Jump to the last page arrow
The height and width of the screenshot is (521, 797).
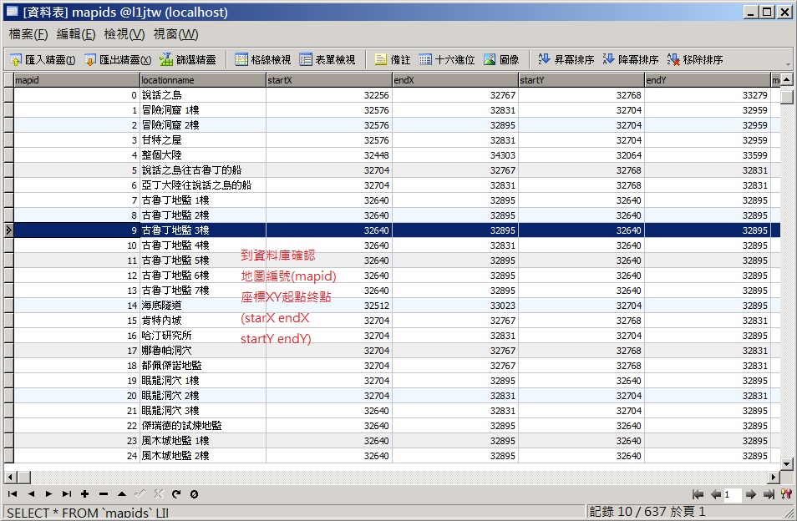click(x=769, y=494)
